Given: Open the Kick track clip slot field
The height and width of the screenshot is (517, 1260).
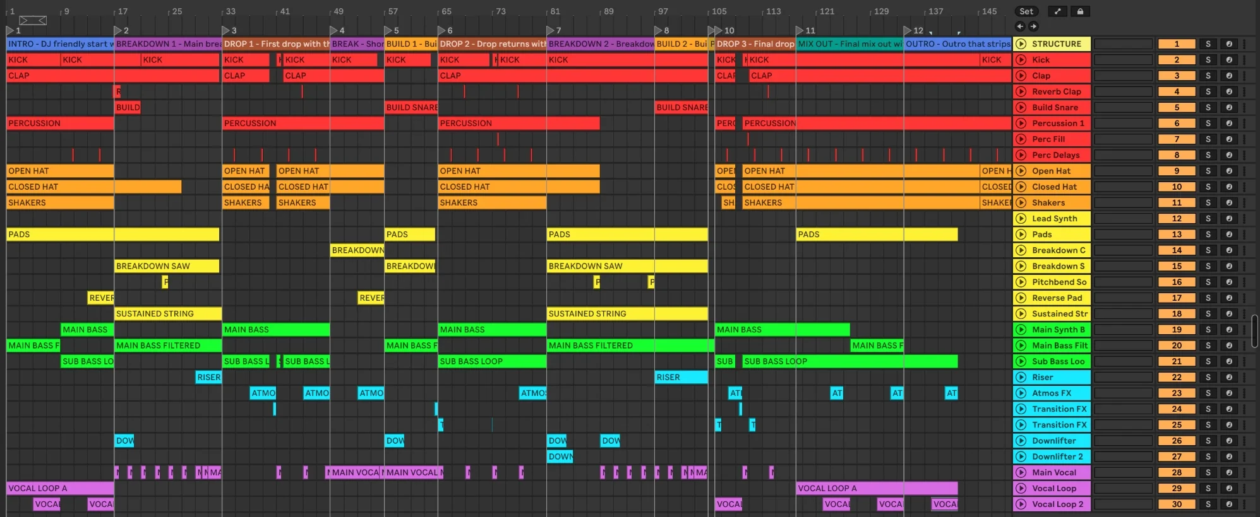Looking at the screenshot, I should [x=1124, y=60].
